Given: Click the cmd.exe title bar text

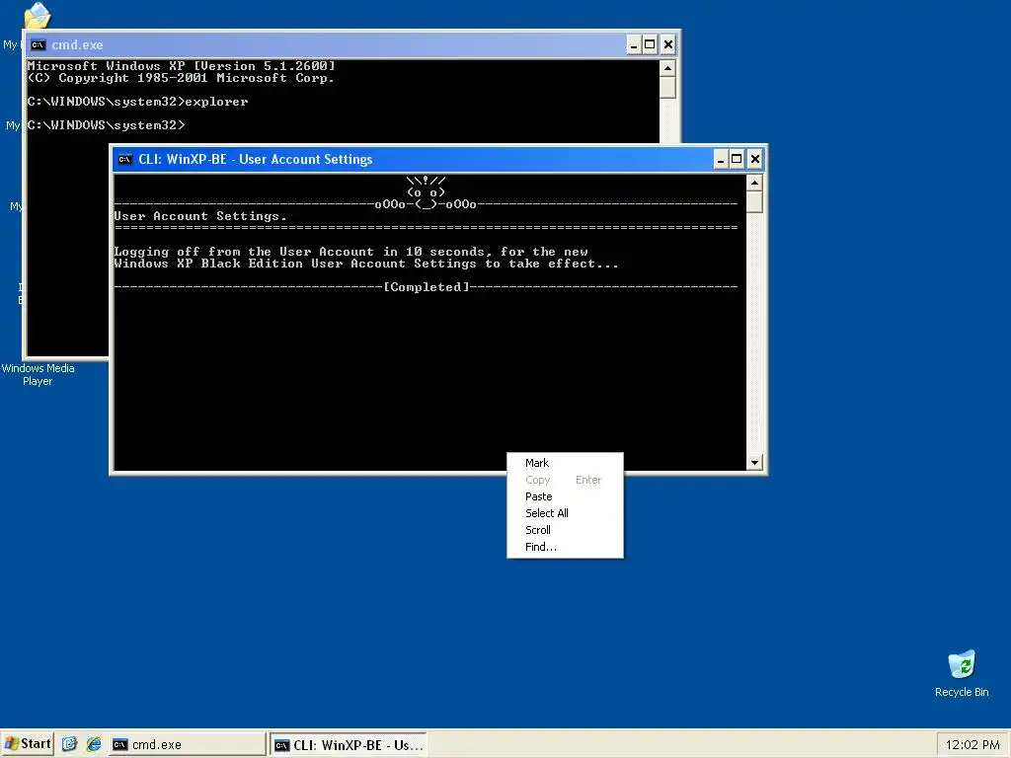Looking at the screenshot, I should click(77, 45).
